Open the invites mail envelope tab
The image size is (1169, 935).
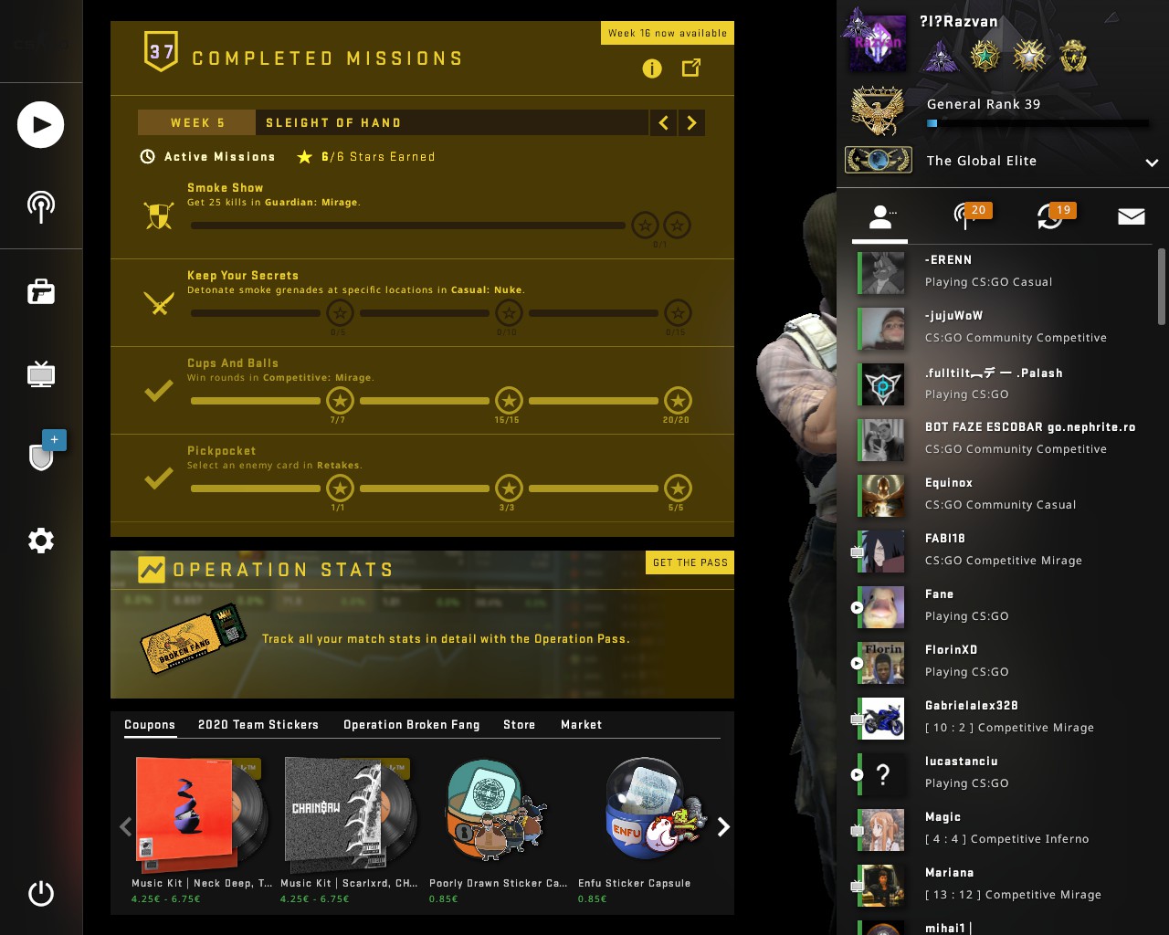(x=1132, y=216)
